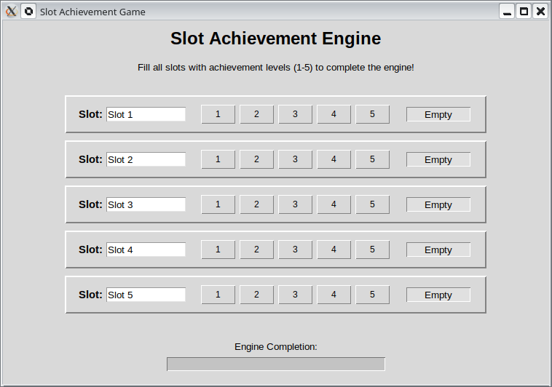552x387 pixels.
Task: Click the Engine Completion progress bar
Action: point(275,364)
